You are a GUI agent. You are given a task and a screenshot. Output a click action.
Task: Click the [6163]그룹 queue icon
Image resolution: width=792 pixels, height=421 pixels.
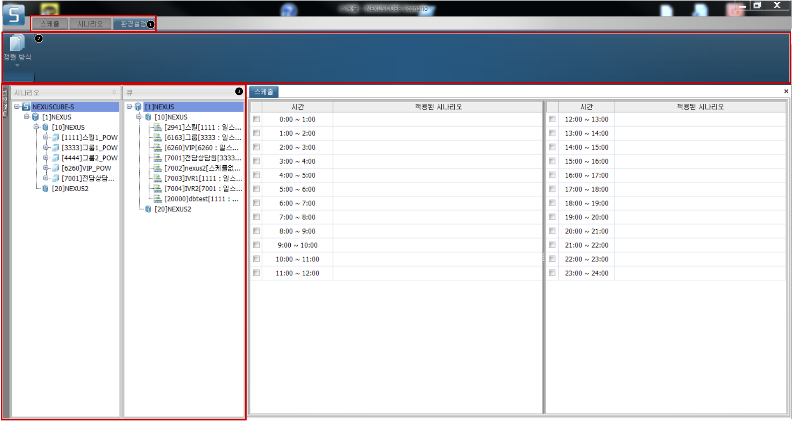(x=158, y=137)
